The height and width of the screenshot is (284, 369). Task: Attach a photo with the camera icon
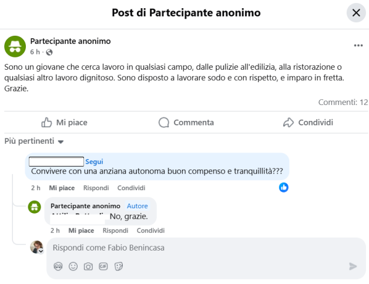click(x=88, y=266)
